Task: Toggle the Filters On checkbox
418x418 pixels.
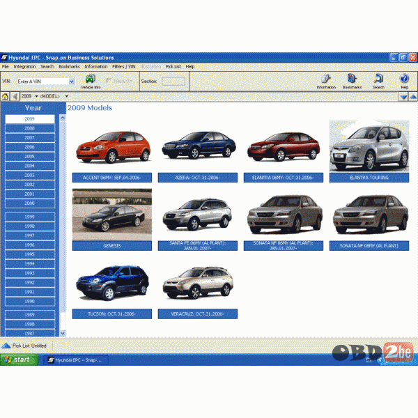Action: point(109,81)
